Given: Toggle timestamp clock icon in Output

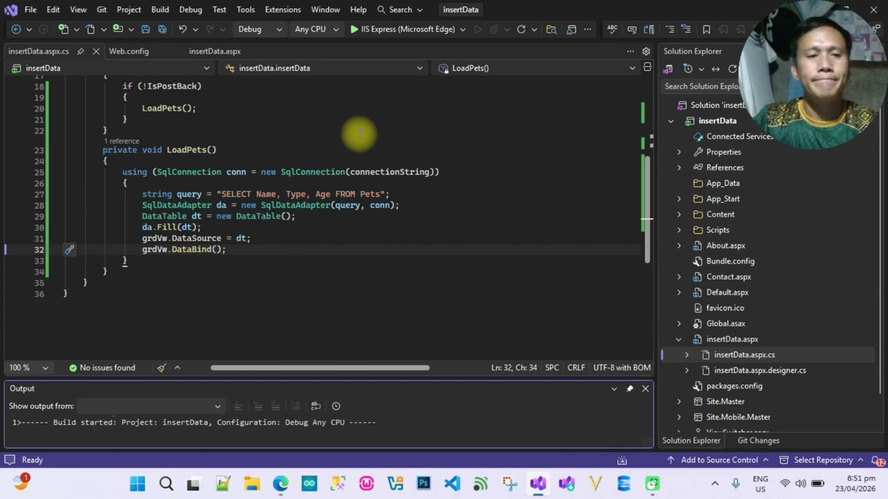Looking at the screenshot, I should [336, 406].
